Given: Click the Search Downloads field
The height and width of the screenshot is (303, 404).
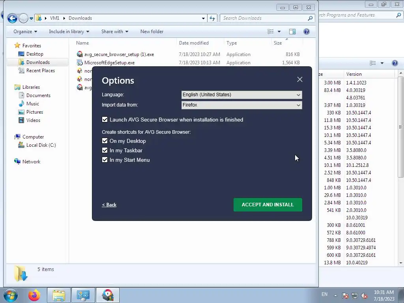Looking at the screenshot, I should (x=264, y=18).
